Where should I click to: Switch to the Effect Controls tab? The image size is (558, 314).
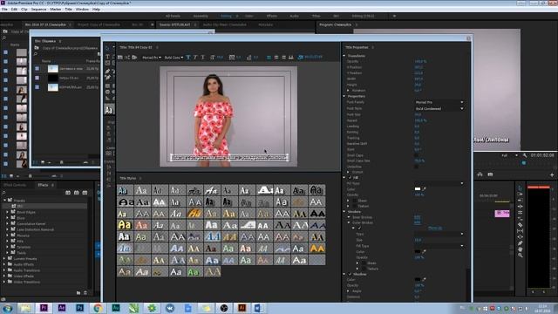(15, 185)
